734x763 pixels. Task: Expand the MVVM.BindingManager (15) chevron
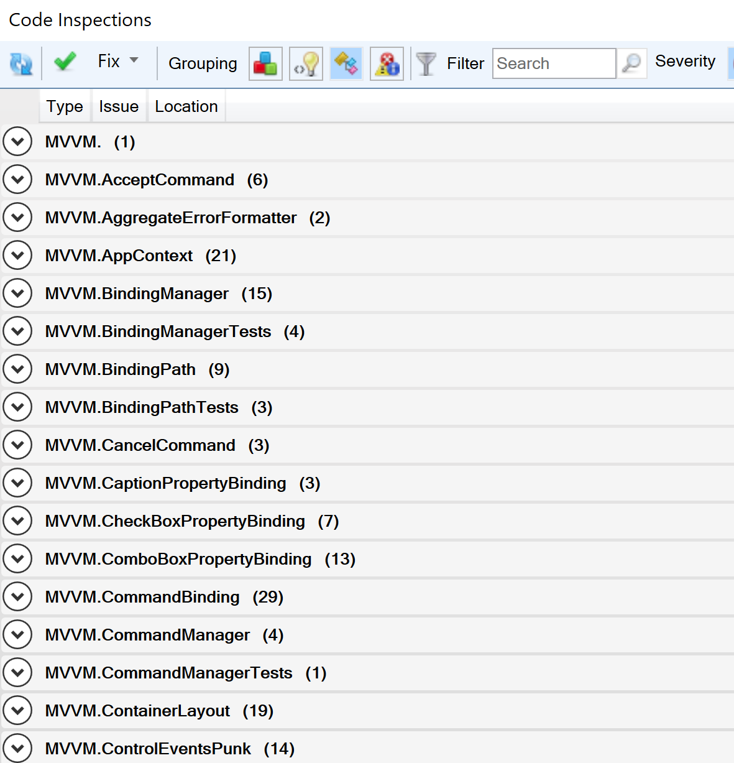[17, 294]
